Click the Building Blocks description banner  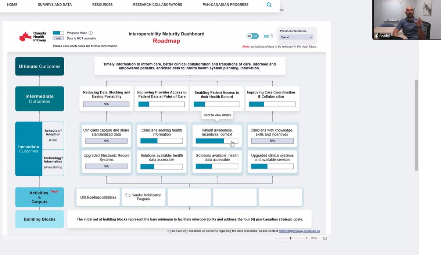(190, 219)
